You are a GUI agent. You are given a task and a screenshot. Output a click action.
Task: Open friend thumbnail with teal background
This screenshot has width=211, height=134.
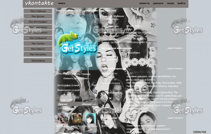coord(90,118)
